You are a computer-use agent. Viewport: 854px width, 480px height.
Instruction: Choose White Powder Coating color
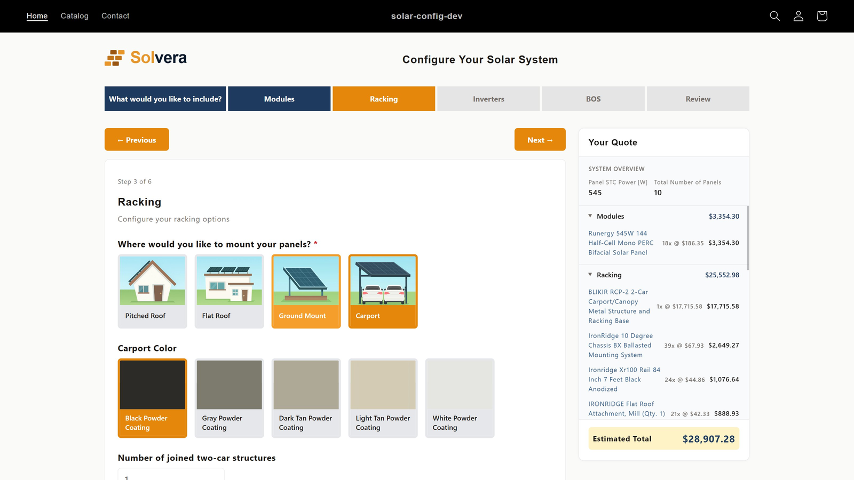460,398
